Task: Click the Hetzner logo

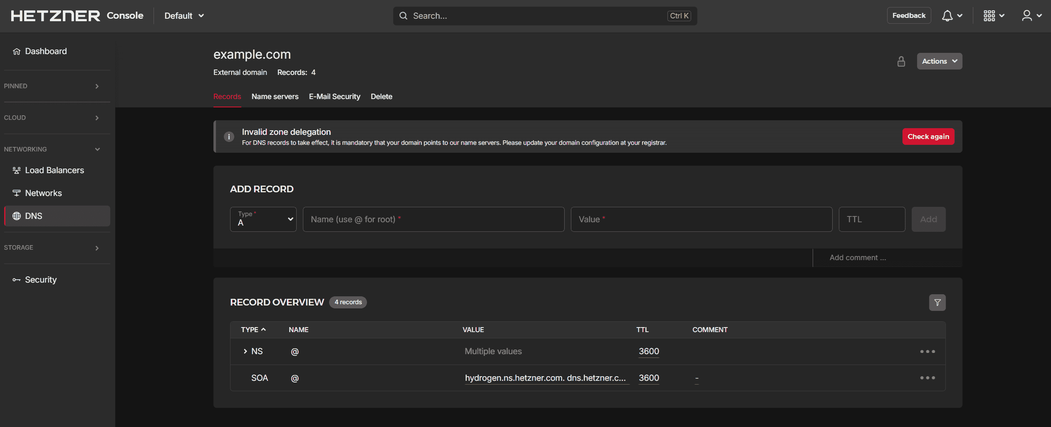Action: [55, 16]
